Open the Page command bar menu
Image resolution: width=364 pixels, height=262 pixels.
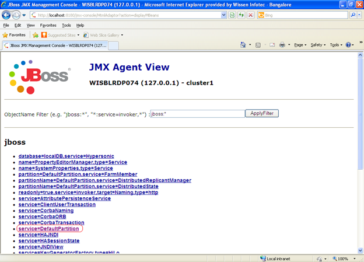pyautogui.click(x=300, y=45)
